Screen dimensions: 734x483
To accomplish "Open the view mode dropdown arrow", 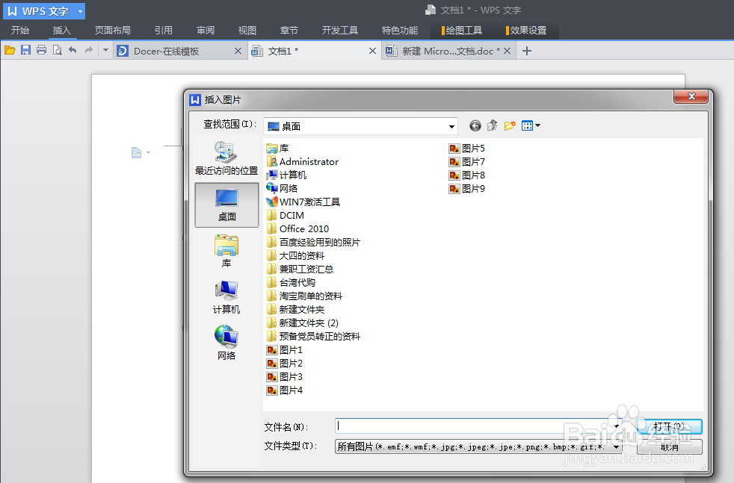I will [x=537, y=125].
